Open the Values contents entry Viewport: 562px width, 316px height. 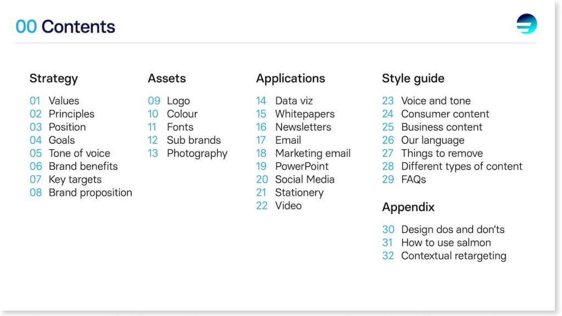(54, 101)
